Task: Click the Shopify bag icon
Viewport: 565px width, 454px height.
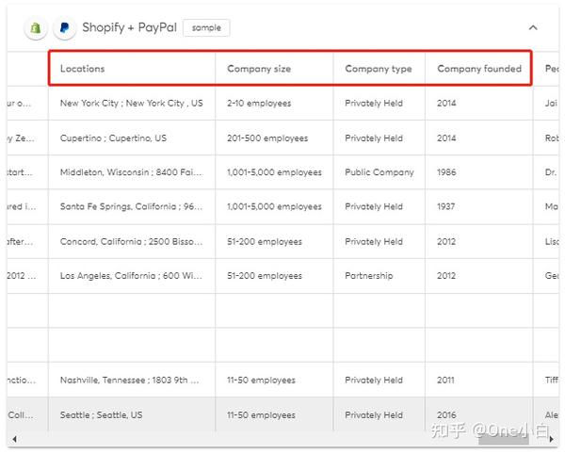Action: (36, 28)
